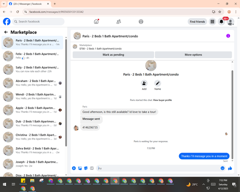Open the Groups icon in top navigation
The height and width of the screenshot is (192, 240).
coord(141,22)
